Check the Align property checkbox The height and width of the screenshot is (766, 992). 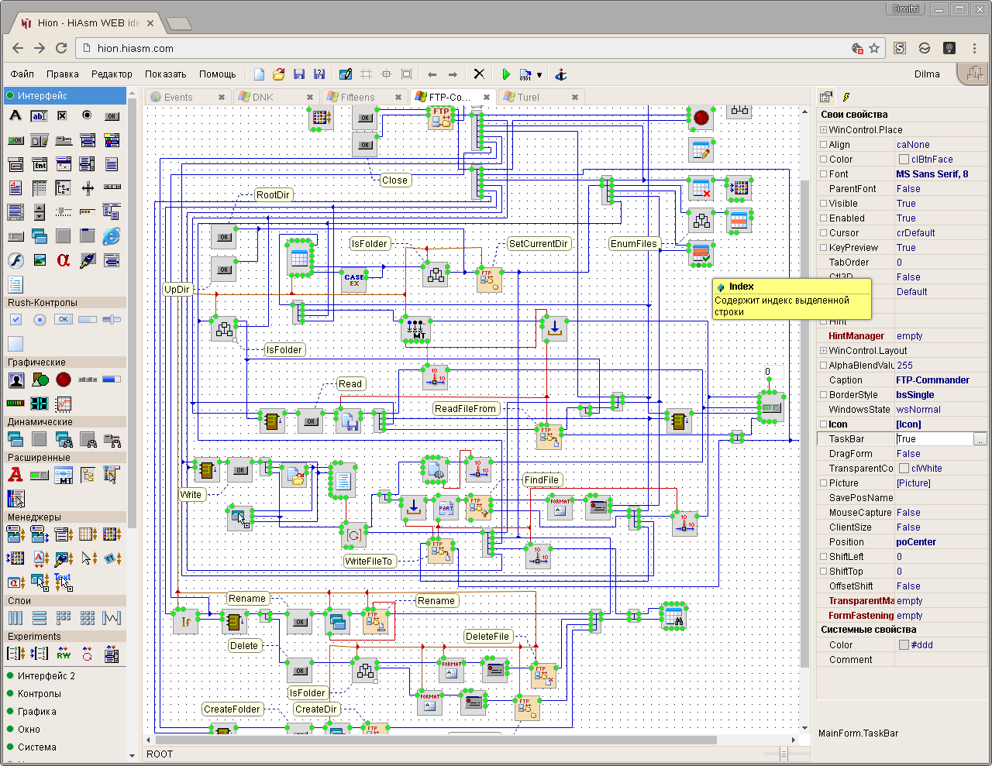823,145
